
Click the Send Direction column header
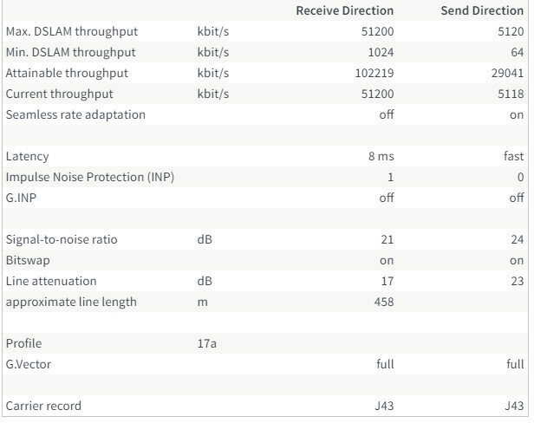(482, 11)
